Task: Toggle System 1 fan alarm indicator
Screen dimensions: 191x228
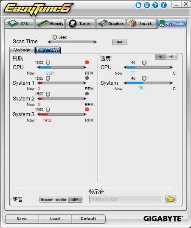Action: [x=87, y=78]
